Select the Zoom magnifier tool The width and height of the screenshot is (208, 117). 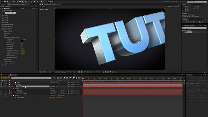pyautogui.click(x=7, y=2)
